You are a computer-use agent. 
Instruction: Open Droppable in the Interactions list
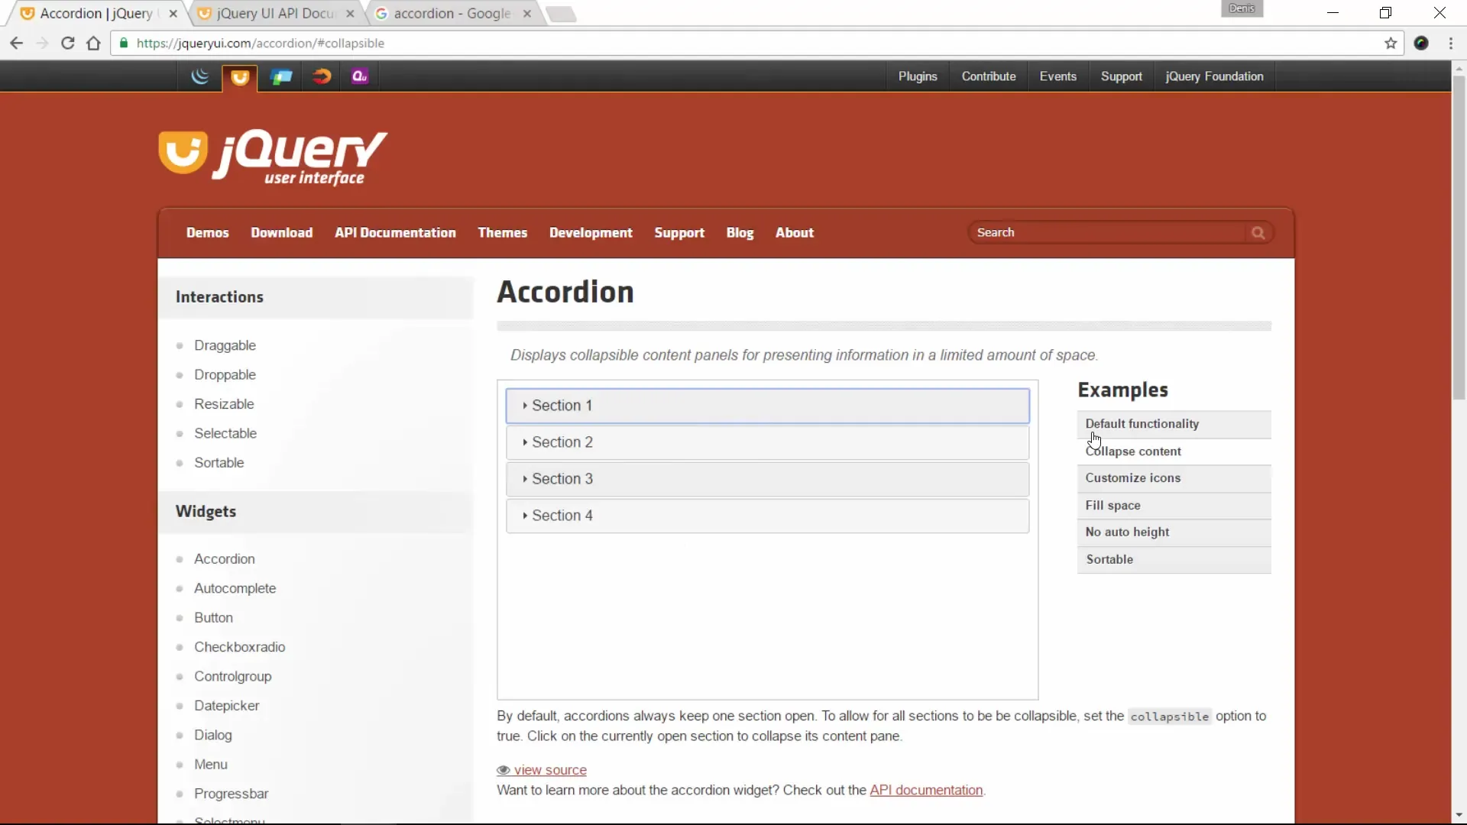click(x=225, y=375)
